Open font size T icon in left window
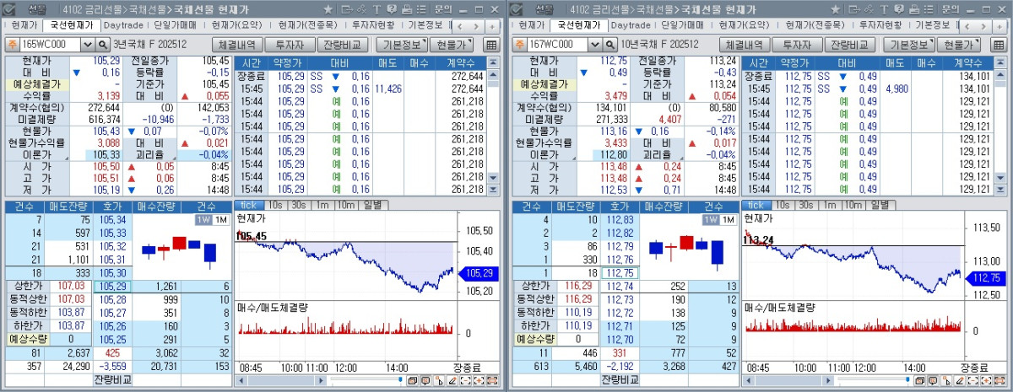Screen dimensions: 1013x392 pos(376,9)
